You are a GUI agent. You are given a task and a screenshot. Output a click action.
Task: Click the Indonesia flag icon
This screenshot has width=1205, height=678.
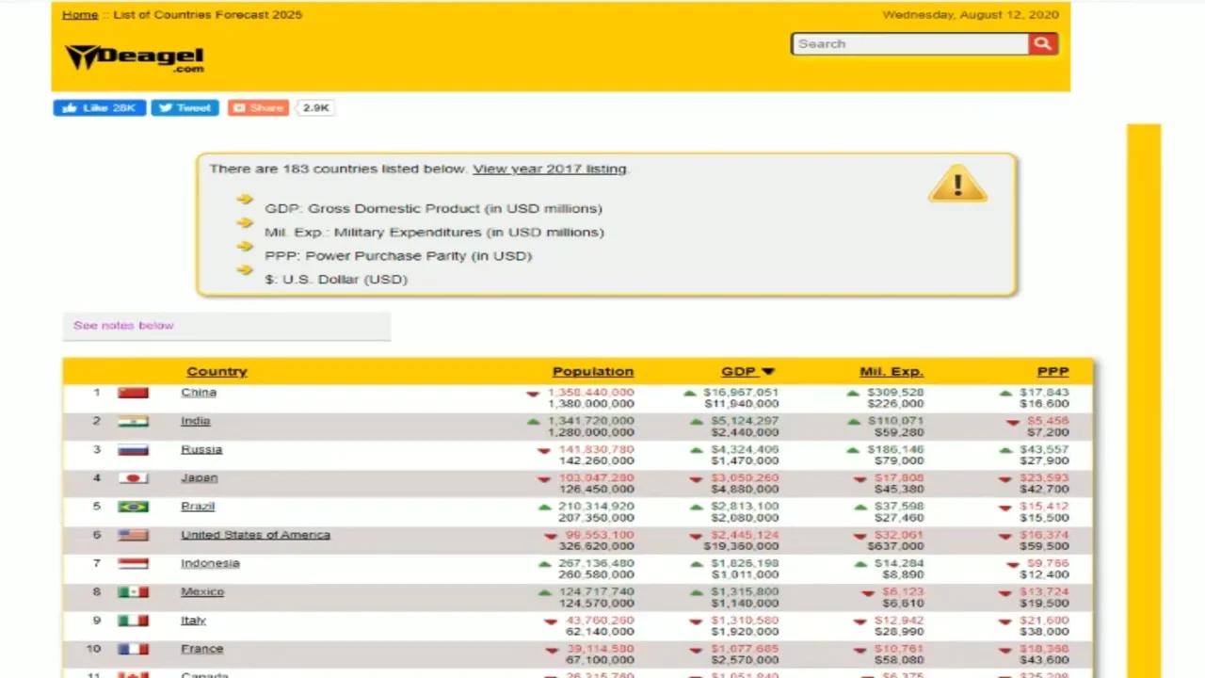click(x=133, y=564)
